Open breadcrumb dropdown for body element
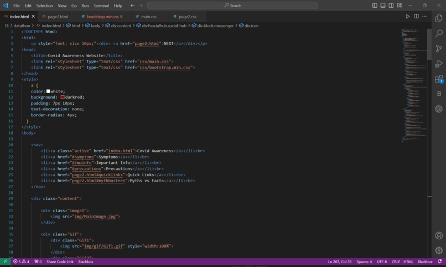 coord(93,25)
